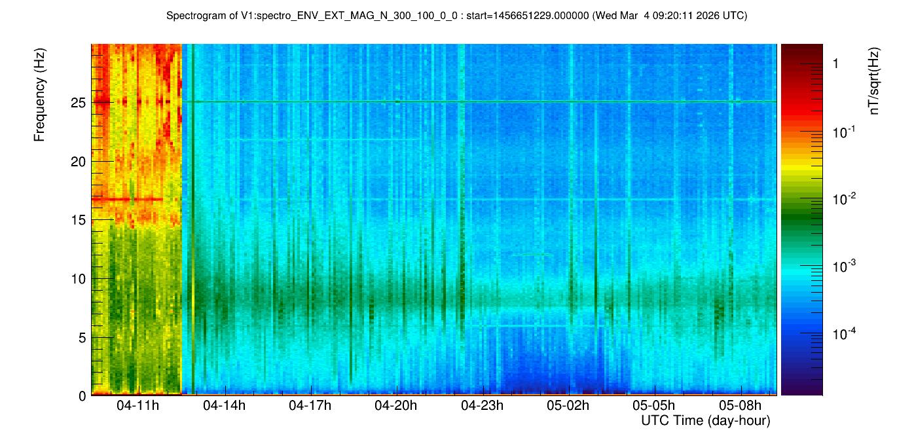Viewport: 914px width, 440px height.
Task: Click the 15 Hz frequency tick label
Action: pos(79,220)
